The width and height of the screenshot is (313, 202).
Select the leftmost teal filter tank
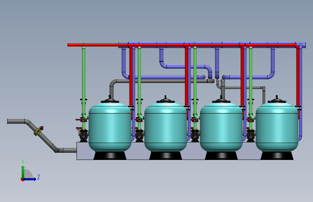110,127
